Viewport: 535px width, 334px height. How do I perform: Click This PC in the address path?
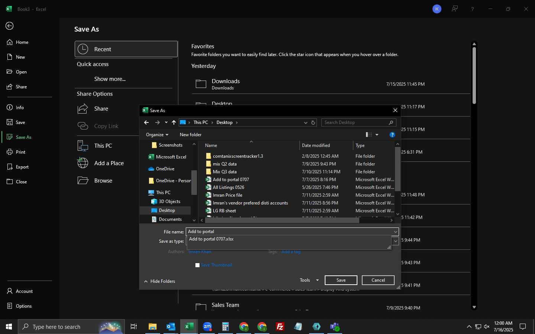(201, 122)
